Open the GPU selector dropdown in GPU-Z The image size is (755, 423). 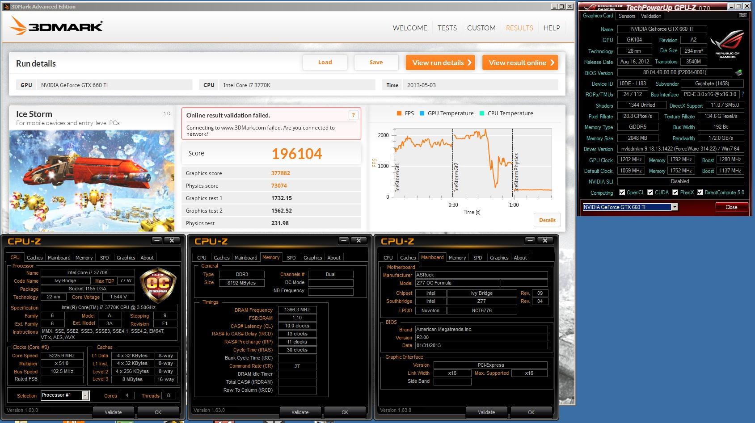coord(675,207)
